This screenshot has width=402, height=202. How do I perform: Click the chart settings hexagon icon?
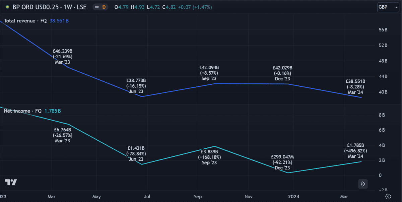[388, 196]
